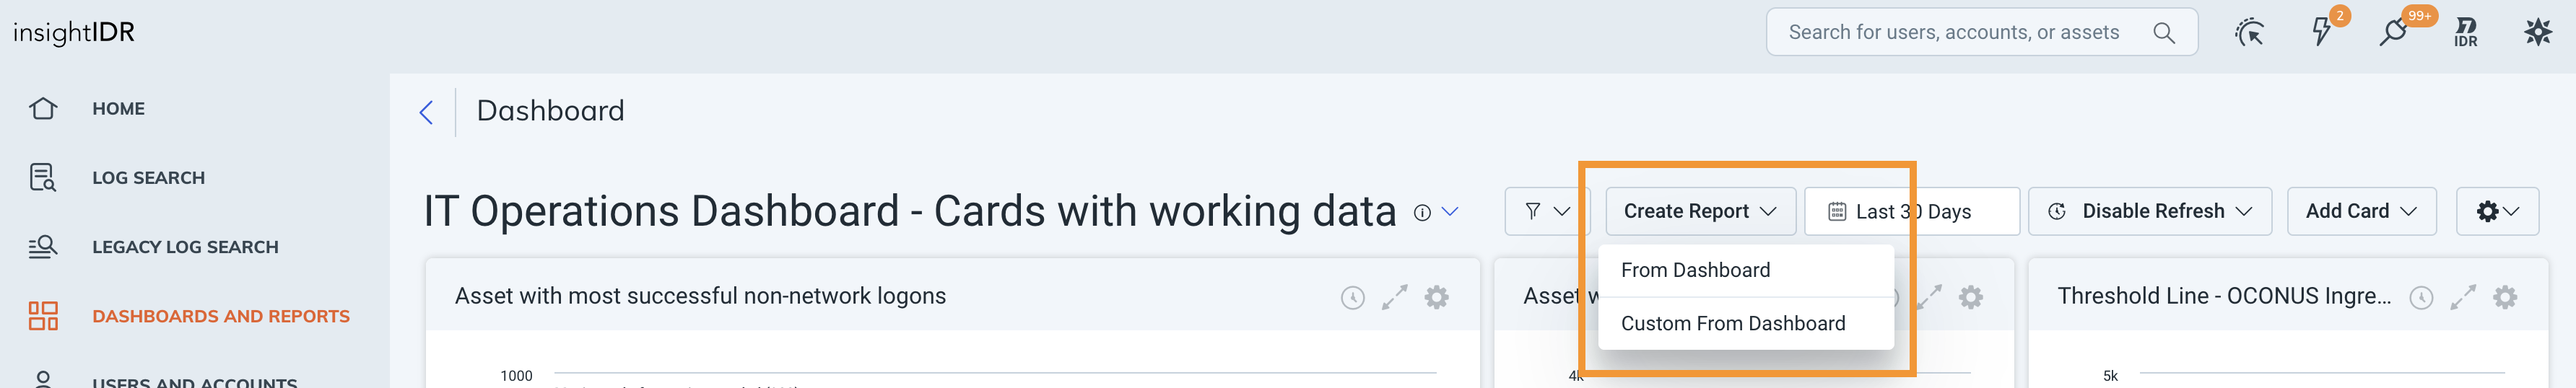The width and height of the screenshot is (2576, 388).
Task: Click the lightning bolt notifications icon
Action: click(2321, 33)
